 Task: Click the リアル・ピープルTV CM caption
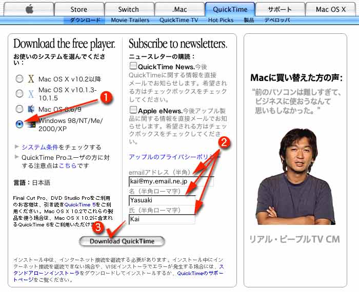tap(295, 239)
